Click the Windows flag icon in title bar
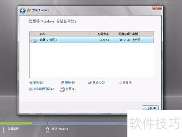Viewport: 182px width, 137px height. click(29, 10)
